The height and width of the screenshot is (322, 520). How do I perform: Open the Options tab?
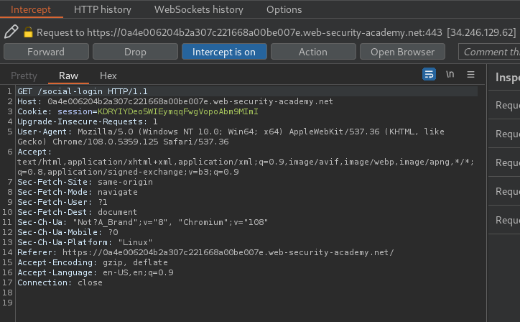(284, 9)
